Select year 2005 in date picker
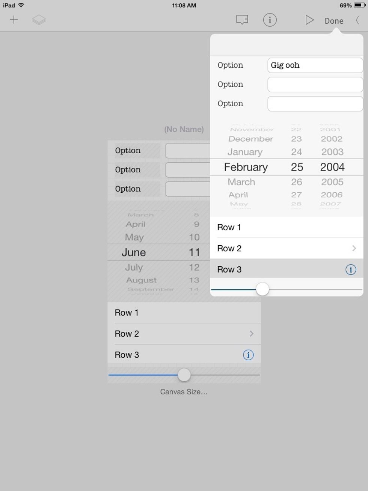Viewport: 368px width, 491px height. pyautogui.click(x=332, y=182)
